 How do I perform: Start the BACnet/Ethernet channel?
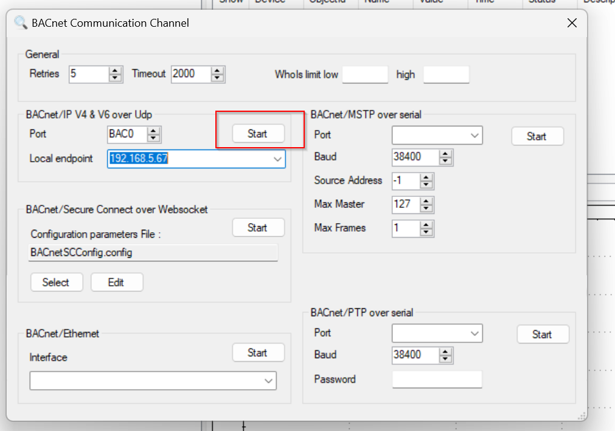coord(258,353)
